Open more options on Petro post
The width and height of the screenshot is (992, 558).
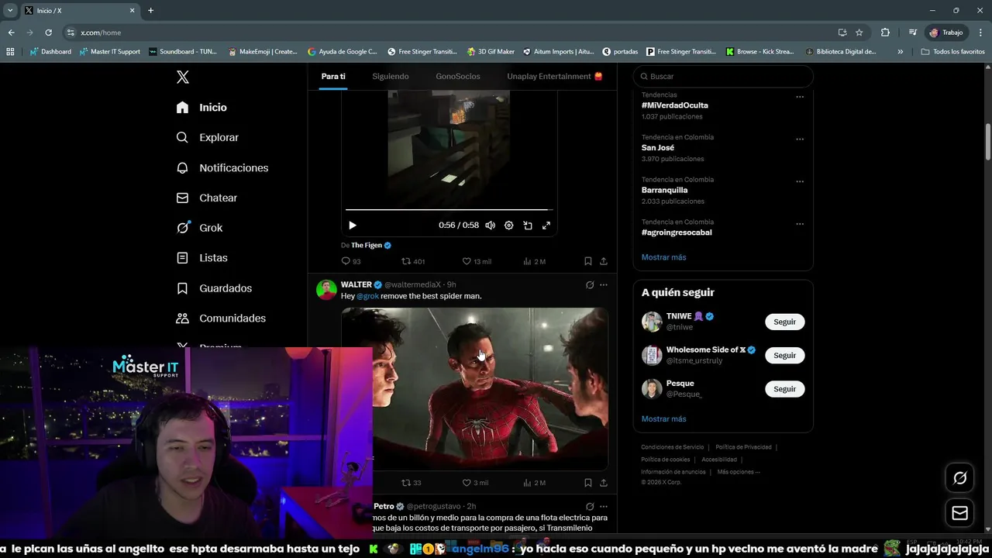(604, 506)
